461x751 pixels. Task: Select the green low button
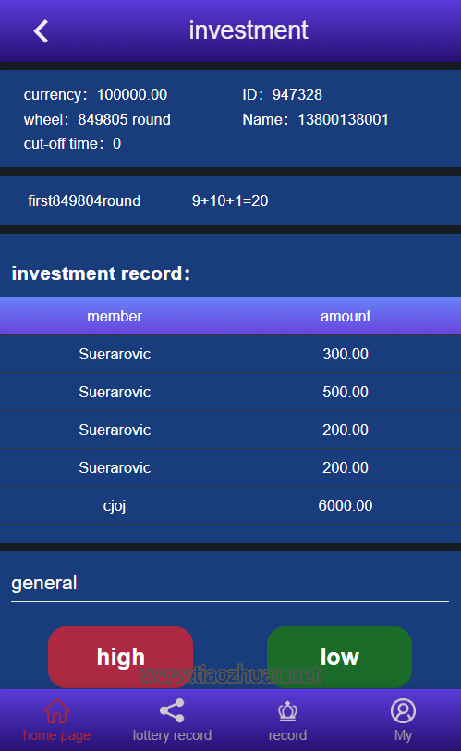(339, 657)
